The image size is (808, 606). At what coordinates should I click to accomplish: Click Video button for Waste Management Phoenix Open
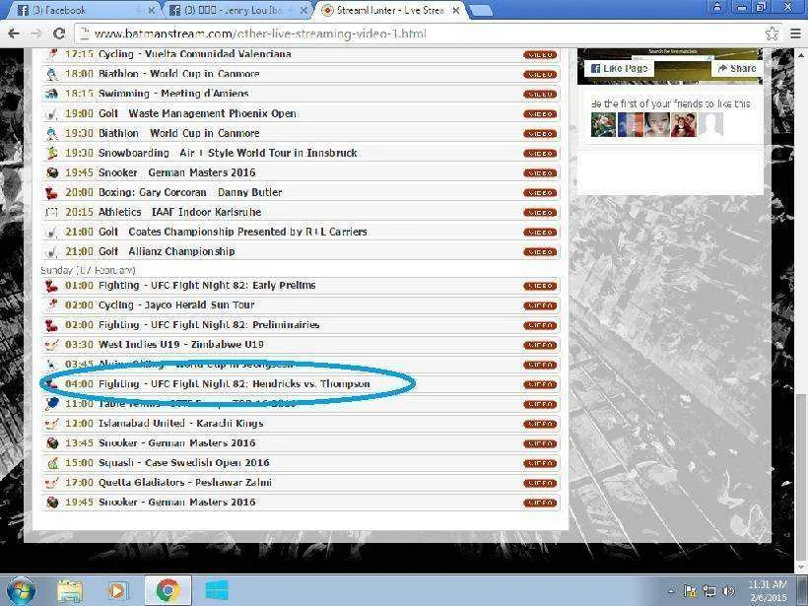(540, 114)
